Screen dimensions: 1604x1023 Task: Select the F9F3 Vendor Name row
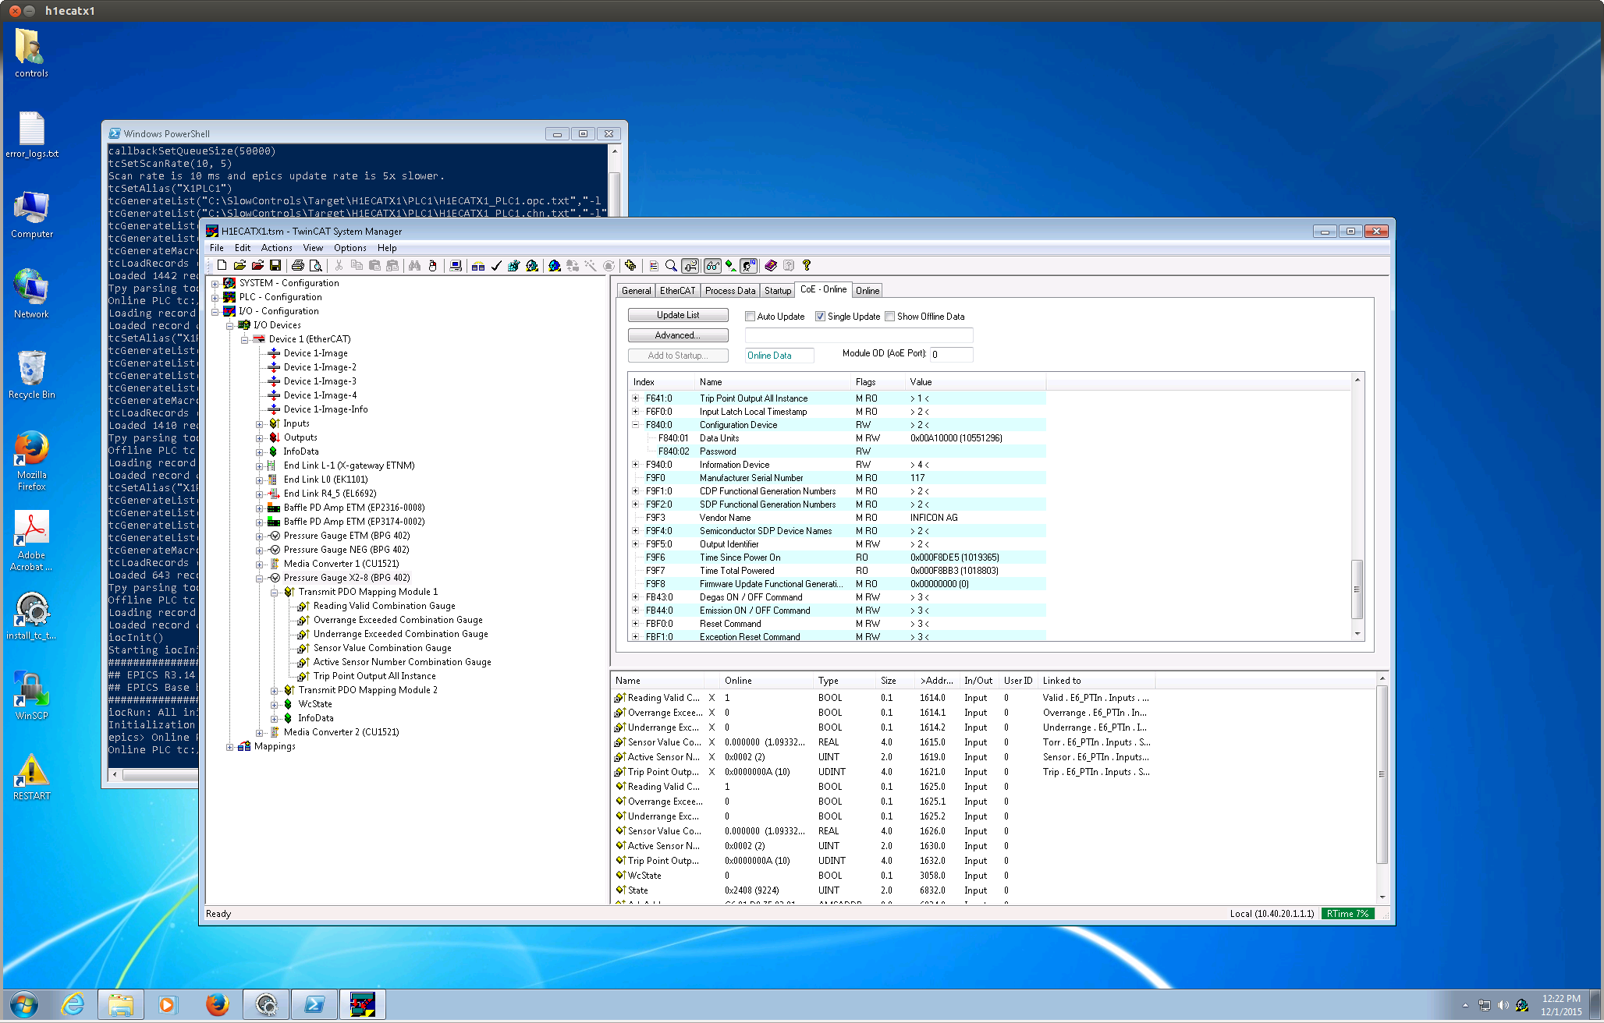(836, 518)
